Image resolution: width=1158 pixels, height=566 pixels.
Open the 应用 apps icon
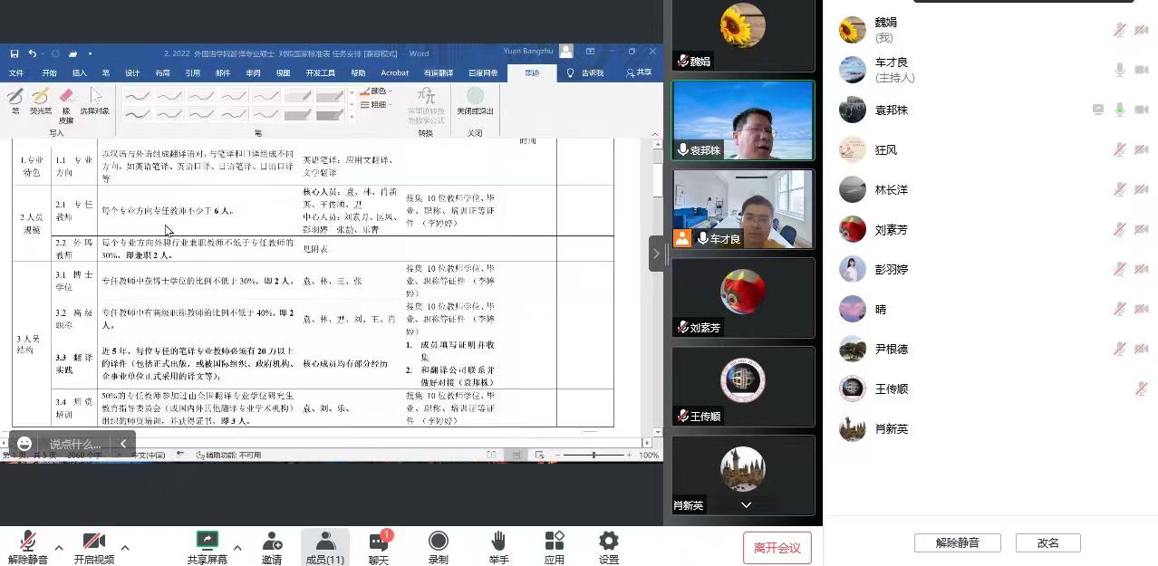point(555,542)
